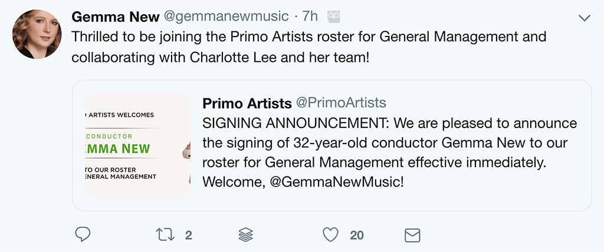This screenshot has width=604, height=252.
Task: Click the envelope direct message icon
Action: 412,235
